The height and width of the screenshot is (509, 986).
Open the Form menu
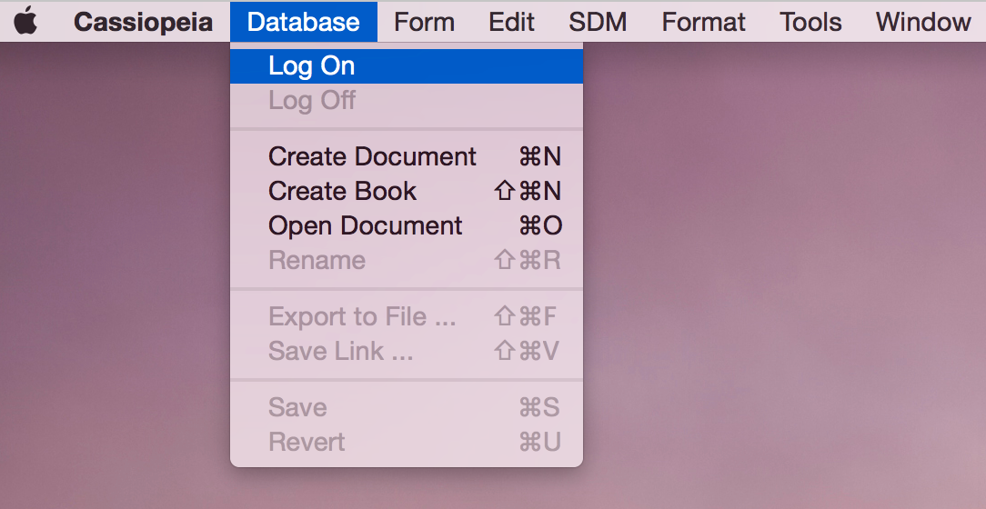pyautogui.click(x=424, y=22)
